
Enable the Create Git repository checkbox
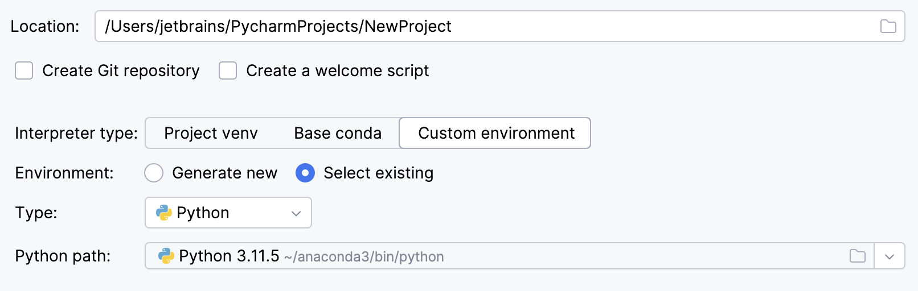tap(24, 71)
